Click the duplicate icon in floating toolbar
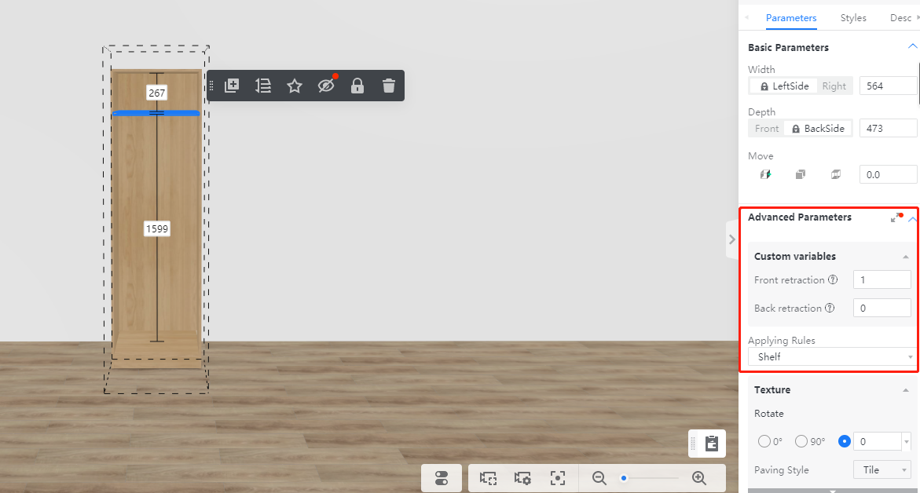Viewport: 920px width, 493px height. 232,86
